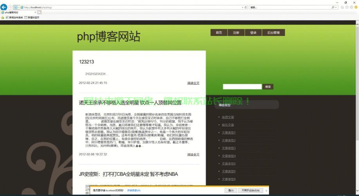Open the 123213 post title

coord(87,62)
